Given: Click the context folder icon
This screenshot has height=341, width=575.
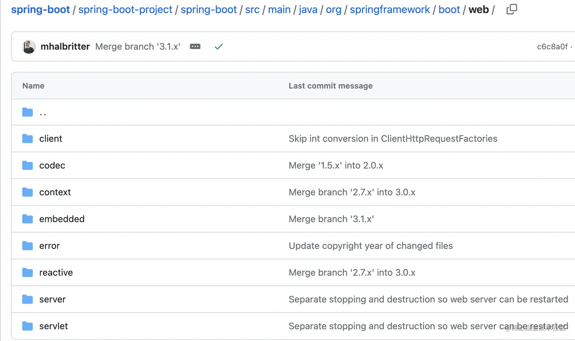Looking at the screenshot, I should pyautogui.click(x=27, y=192).
